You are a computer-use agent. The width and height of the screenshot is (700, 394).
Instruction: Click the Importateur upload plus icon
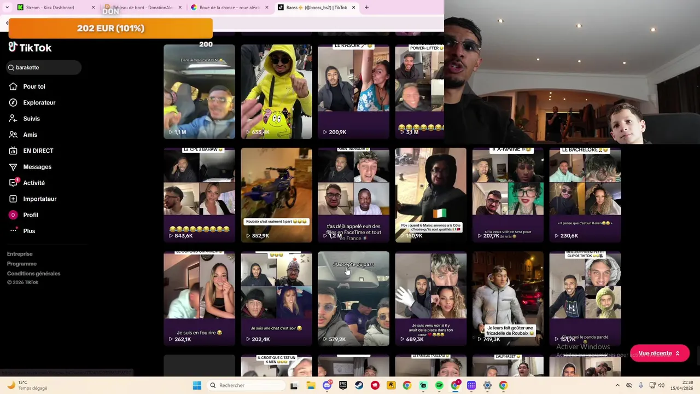tap(13, 199)
